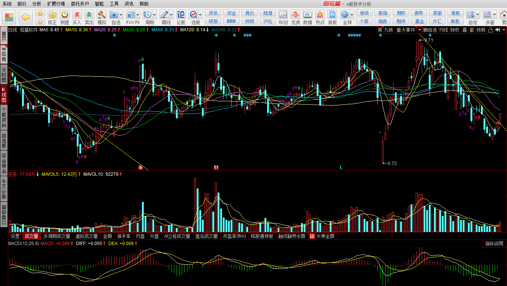Screen dimensions: 507x286
Task: Click the 期货 futures button
Action: tap(401, 21)
